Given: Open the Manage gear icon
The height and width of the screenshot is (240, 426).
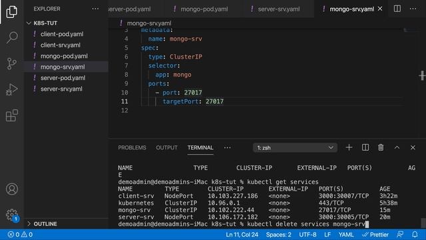Looking at the screenshot, I should tap(12, 215).
